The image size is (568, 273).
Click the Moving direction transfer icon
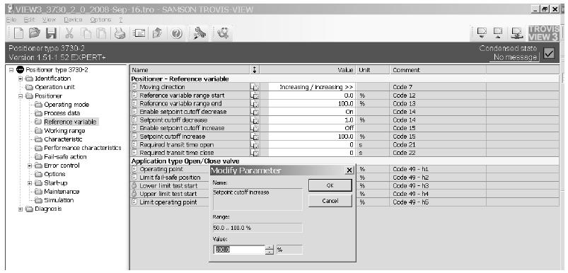tap(255, 87)
